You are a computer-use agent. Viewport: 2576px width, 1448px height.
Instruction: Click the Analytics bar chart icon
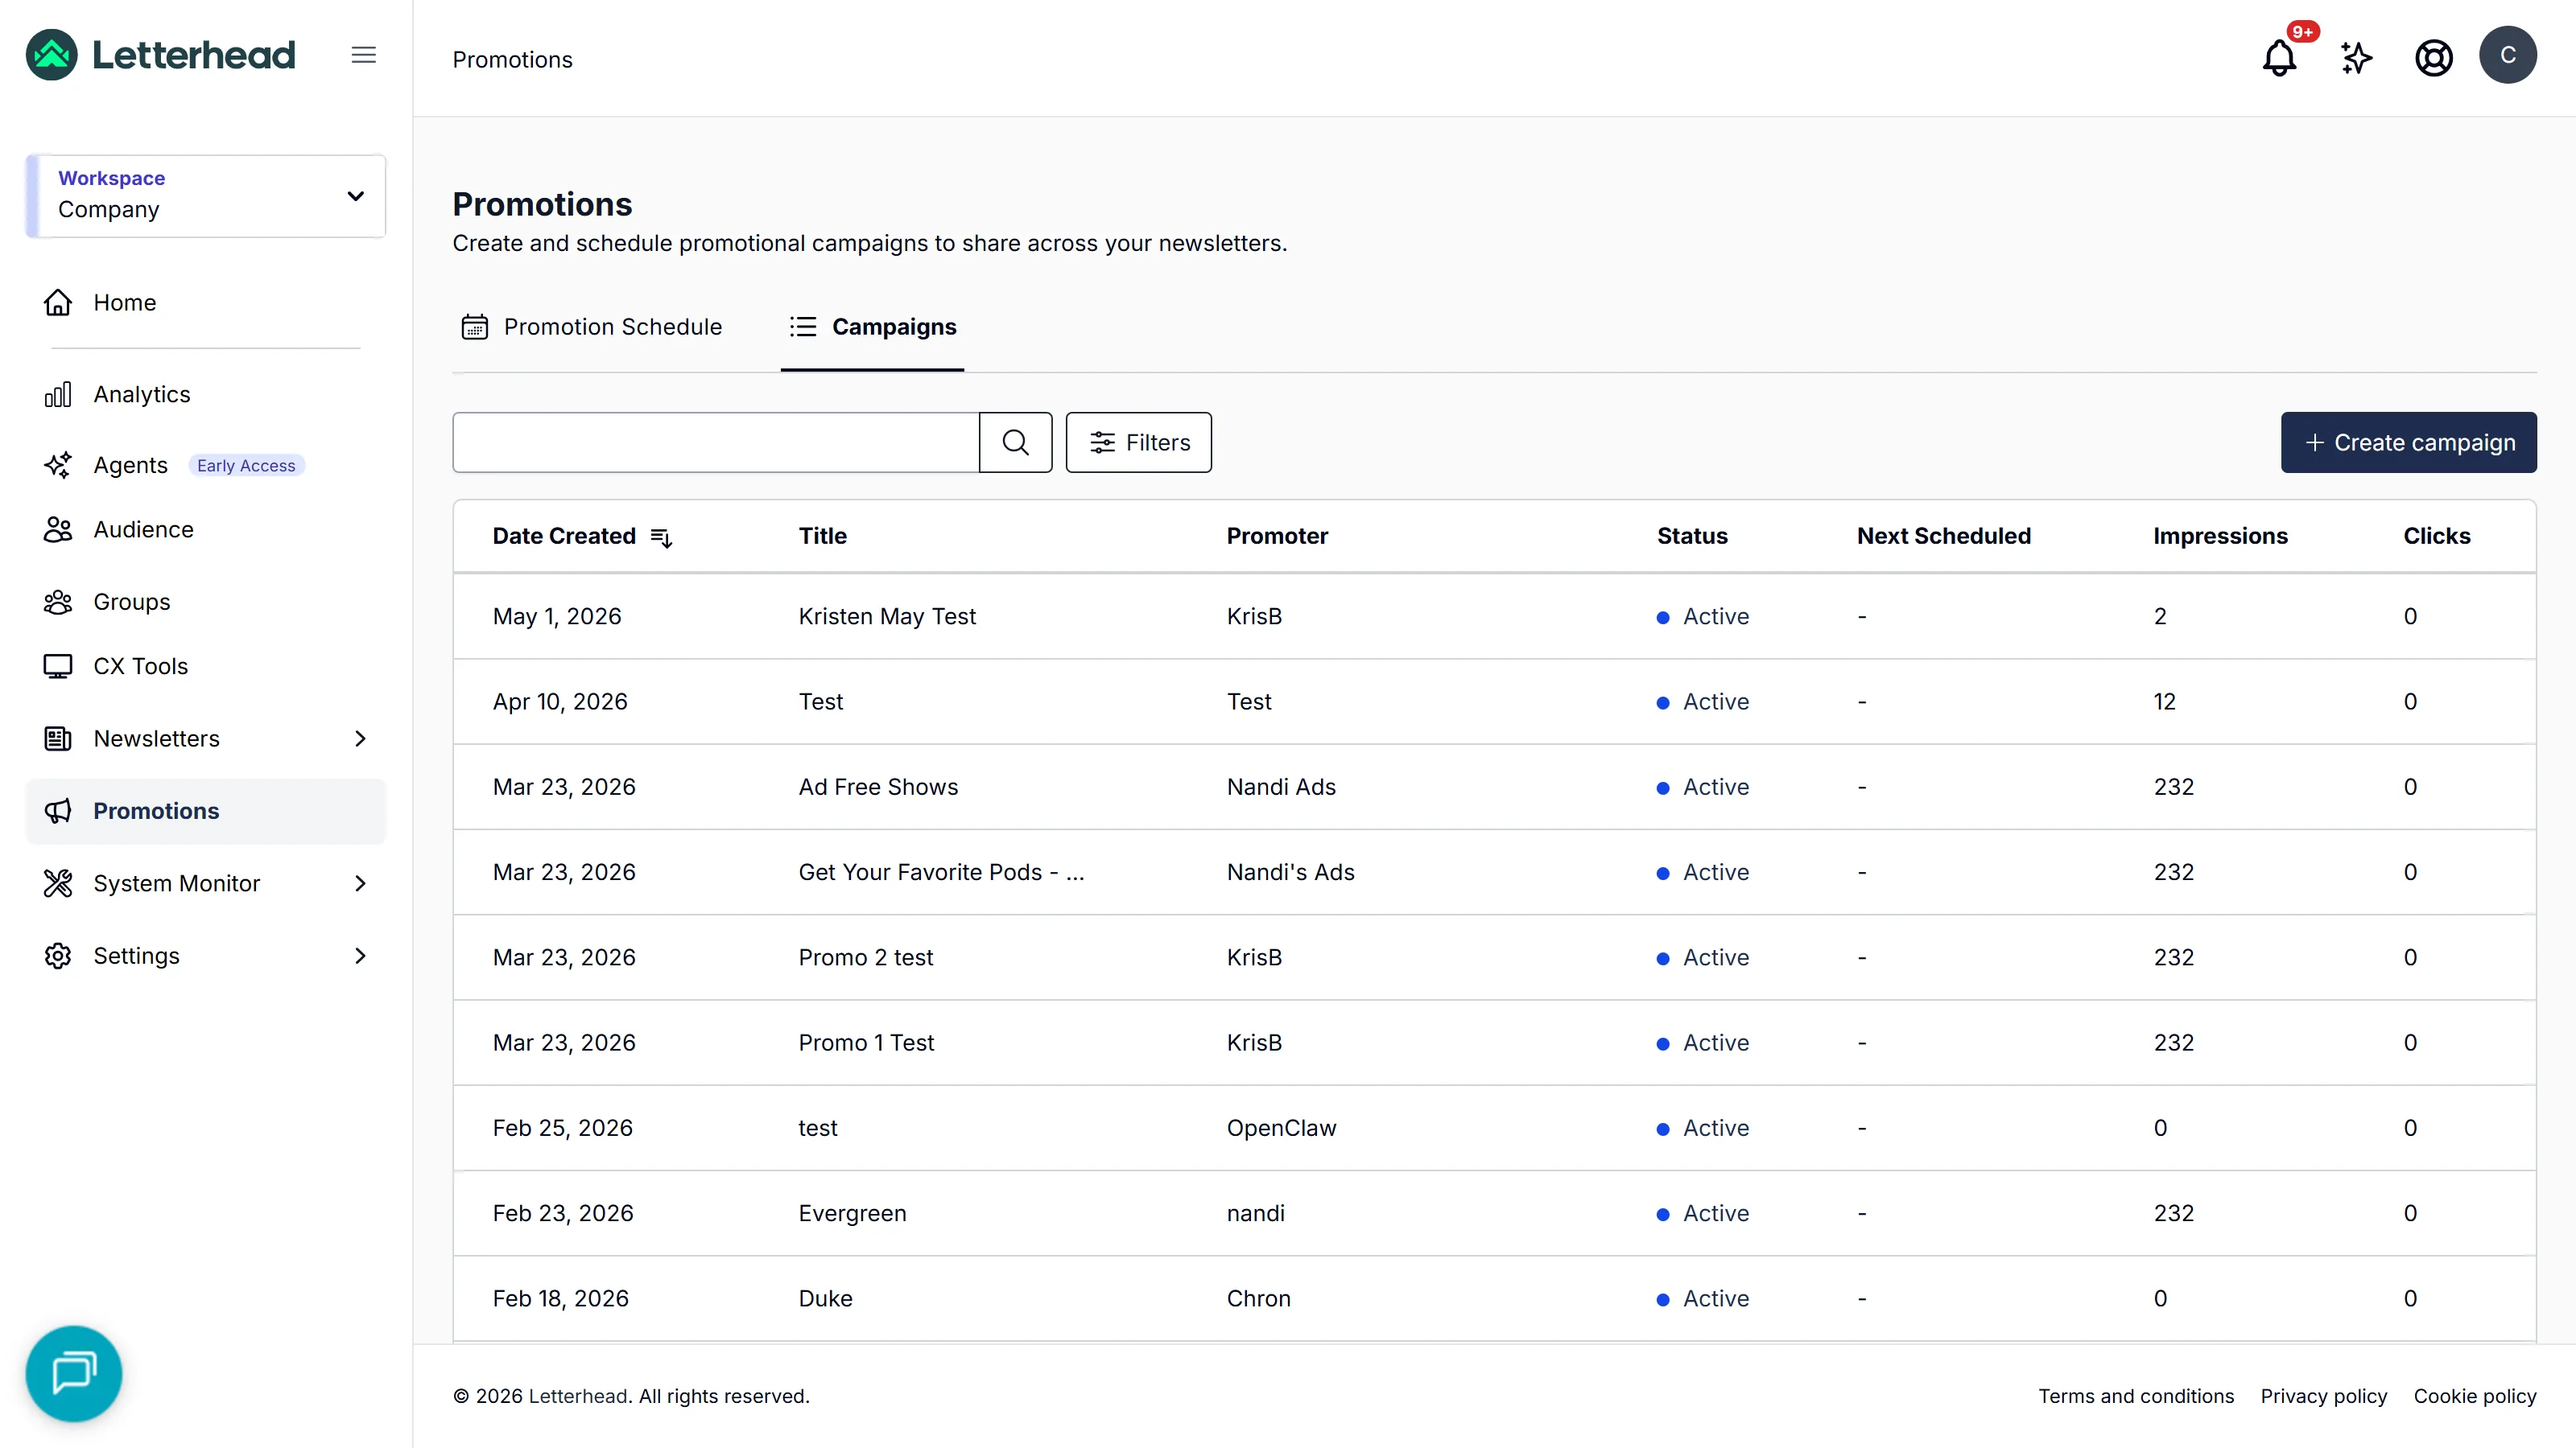(58, 393)
